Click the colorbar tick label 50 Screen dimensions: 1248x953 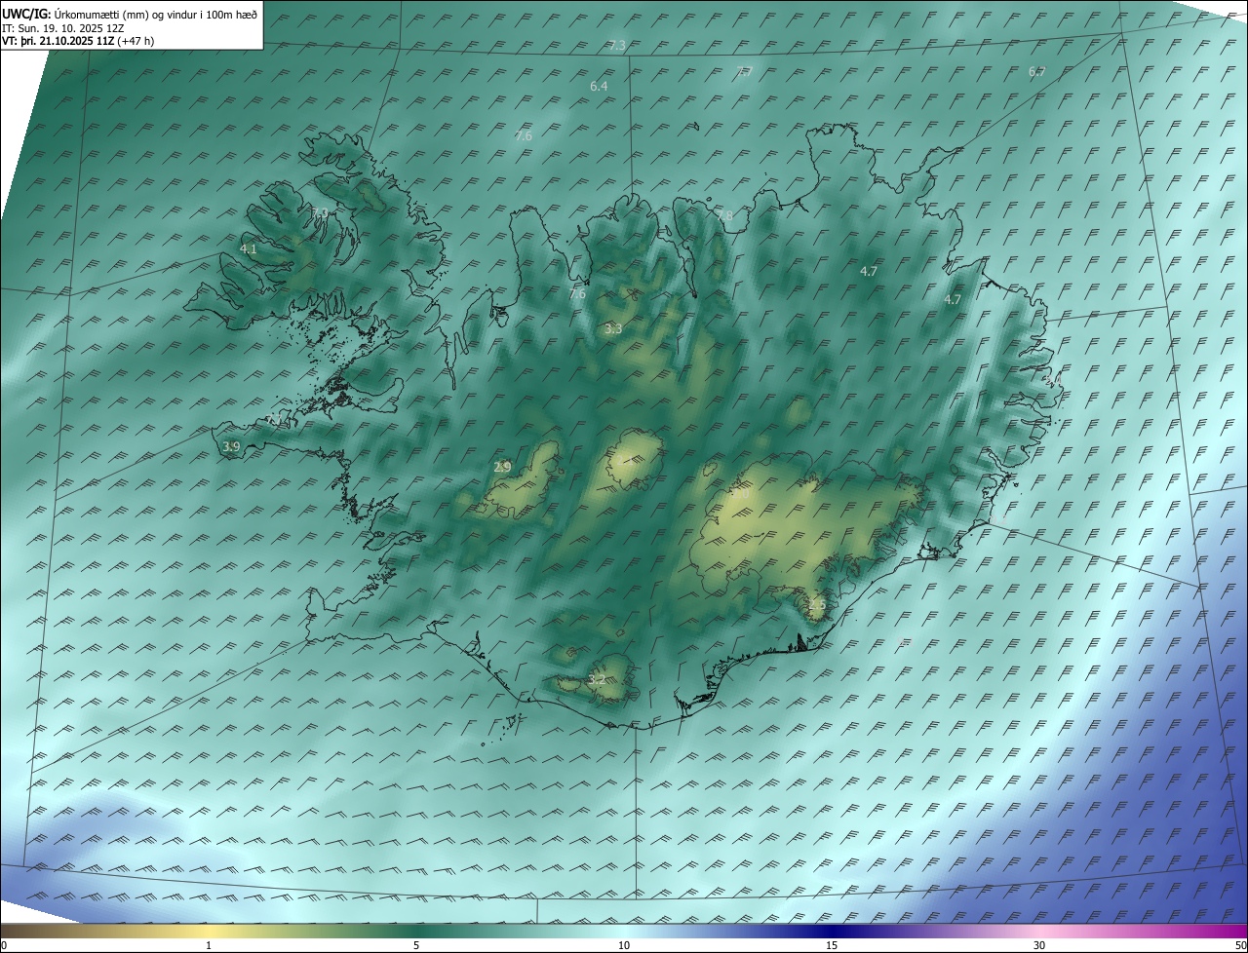pos(1240,946)
